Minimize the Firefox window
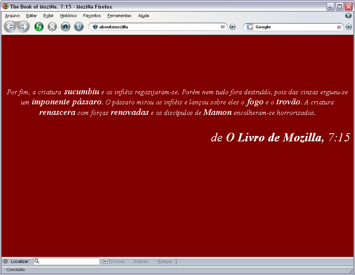 (x=330, y=7)
